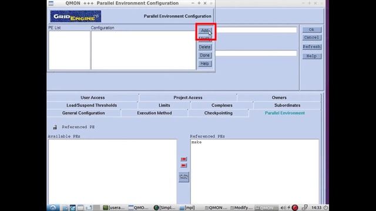Open the network connections tray icon
Screen dimensions: 376x211
pyautogui.click(x=304, y=207)
